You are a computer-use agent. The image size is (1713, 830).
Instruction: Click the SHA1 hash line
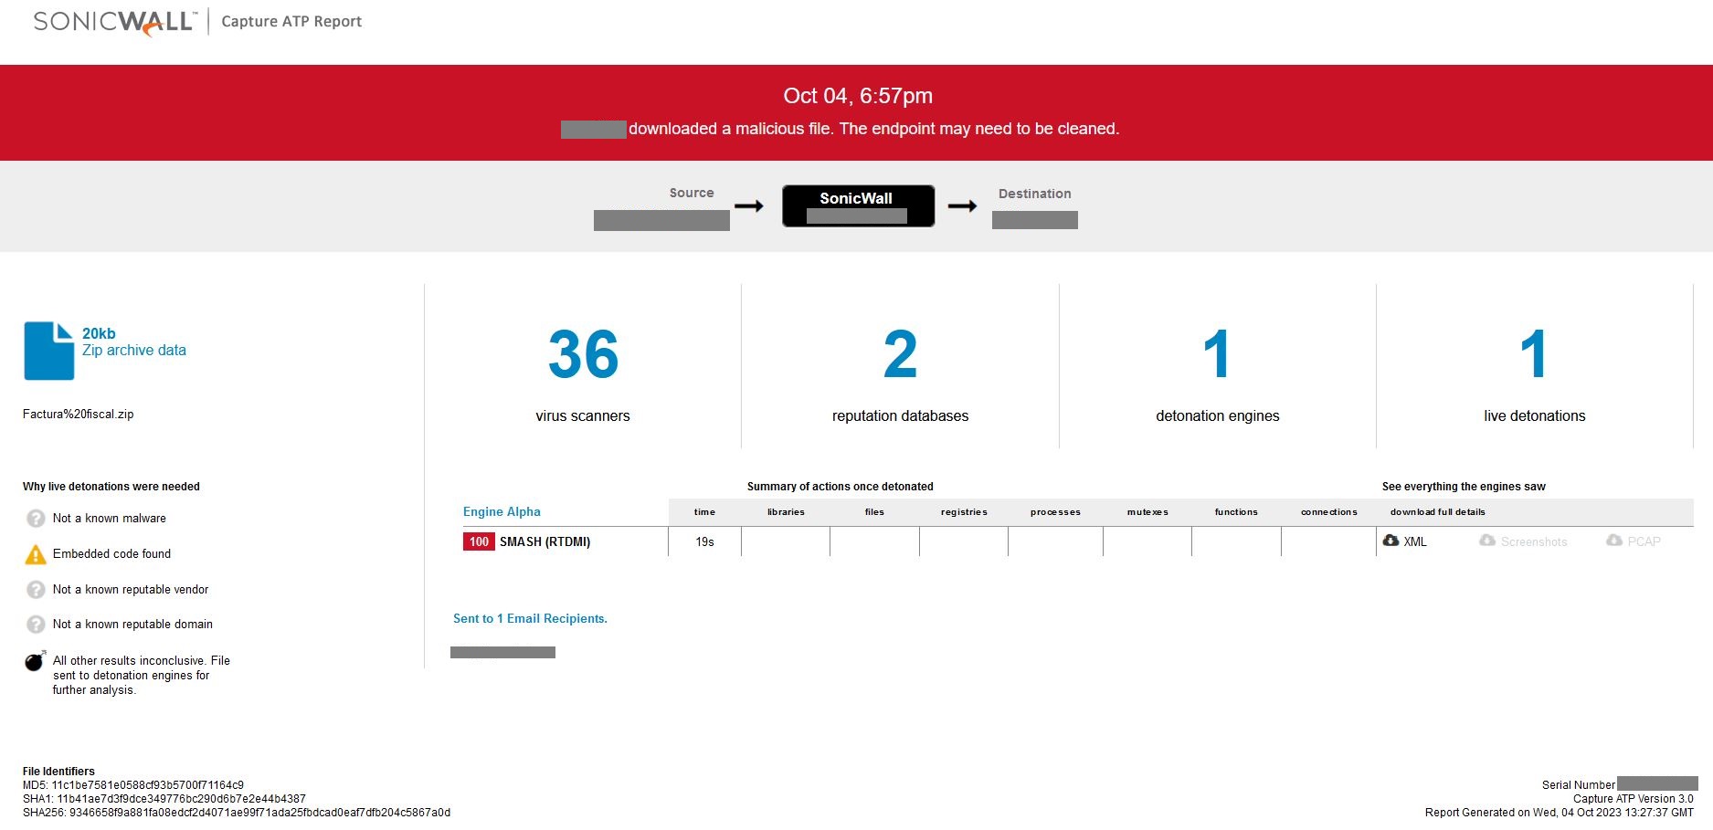pos(164,799)
